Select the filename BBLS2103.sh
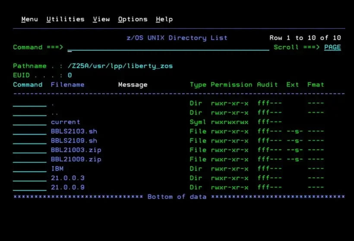 click(x=74, y=131)
